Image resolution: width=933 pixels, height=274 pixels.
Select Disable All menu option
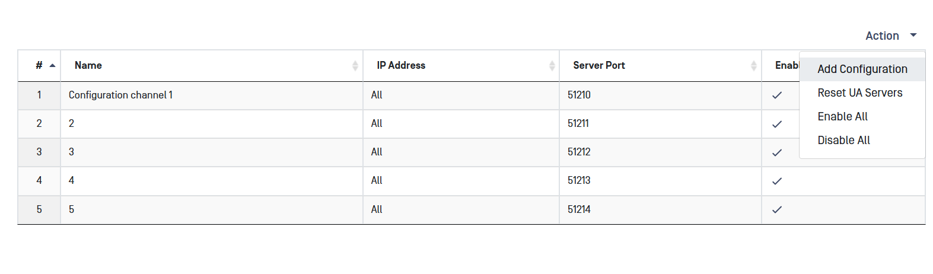843,141
